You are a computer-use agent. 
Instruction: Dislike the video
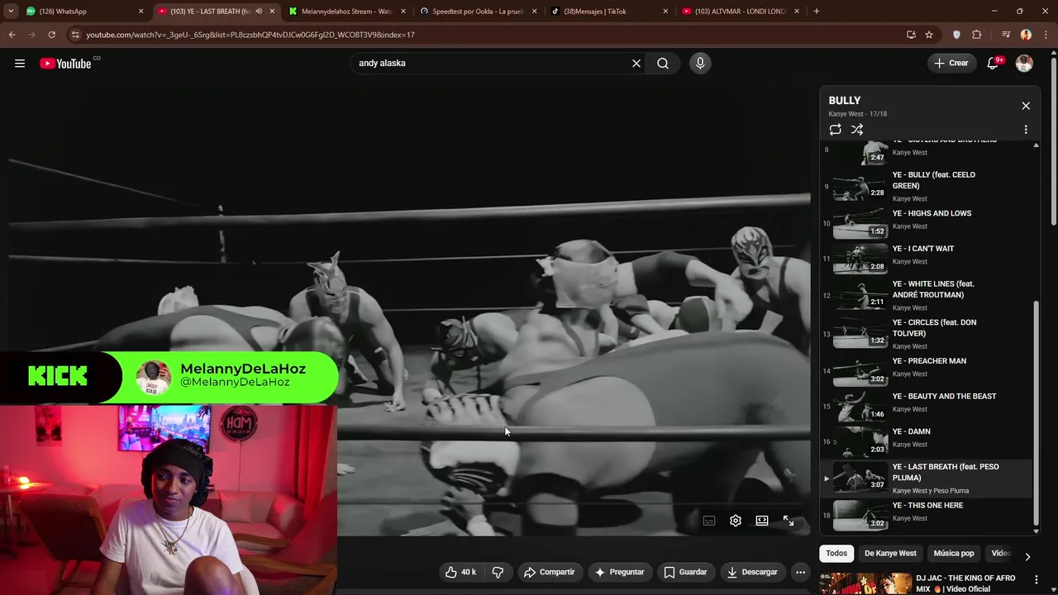click(498, 572)
